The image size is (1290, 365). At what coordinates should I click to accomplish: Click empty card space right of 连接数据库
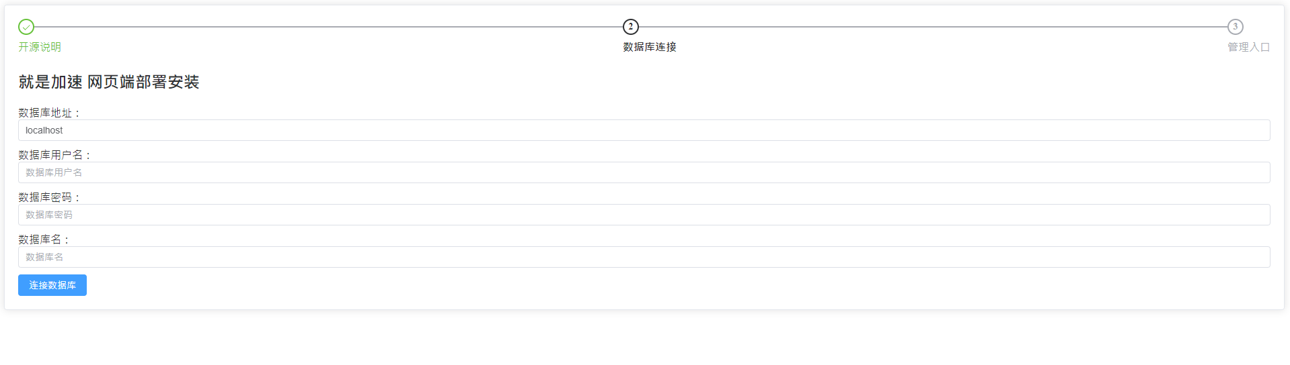tap(605, 286)
